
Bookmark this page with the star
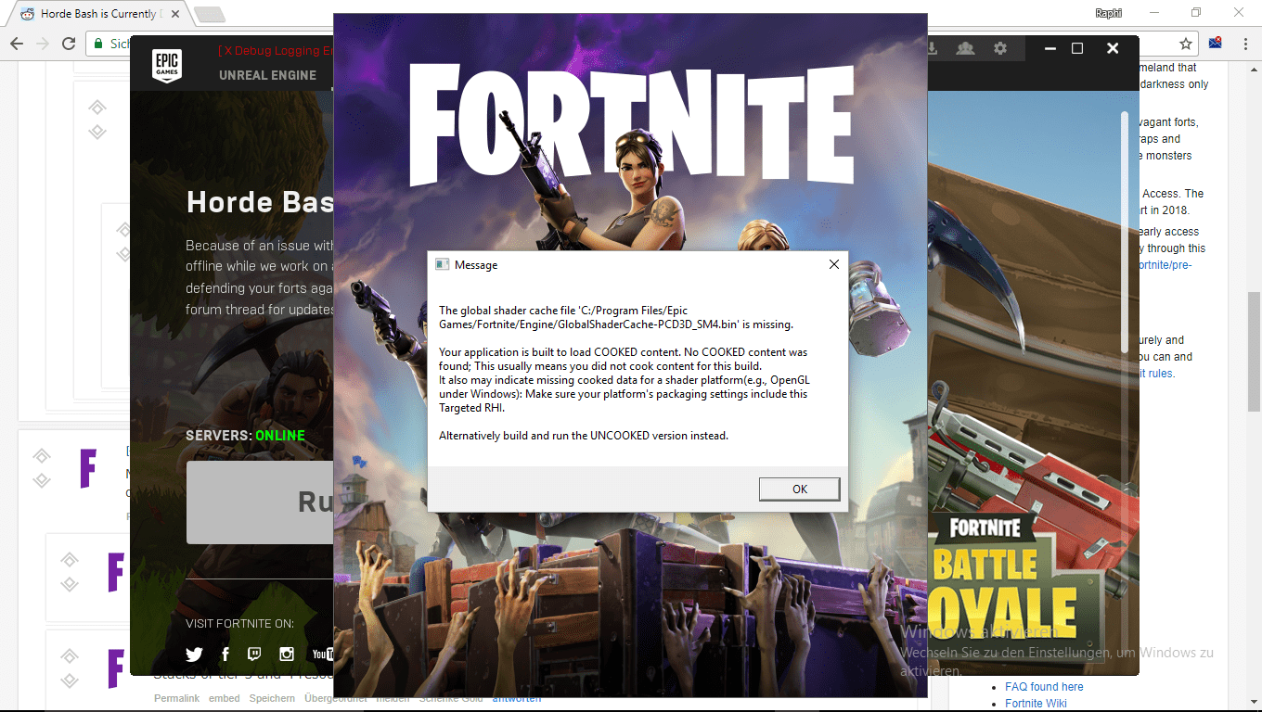click(1185, 44)
